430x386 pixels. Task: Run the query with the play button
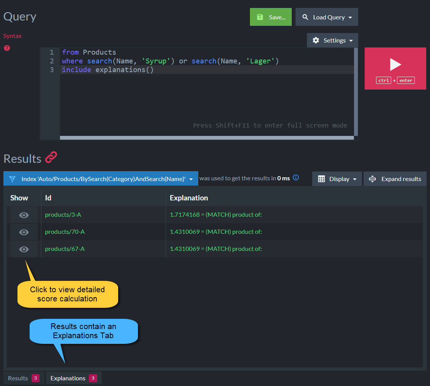click(x=395, y=68)
